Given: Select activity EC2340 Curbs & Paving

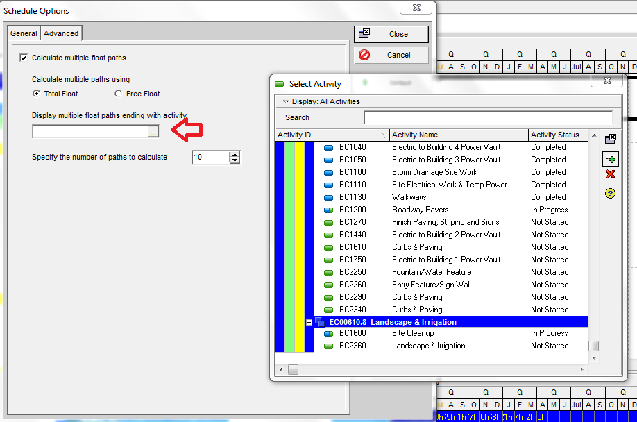Looking at the screenshot, I should [x=451, y=310].
